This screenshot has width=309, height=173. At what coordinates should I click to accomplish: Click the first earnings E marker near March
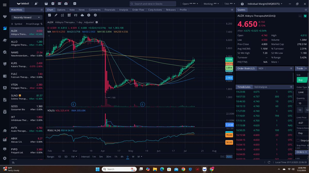73,104
